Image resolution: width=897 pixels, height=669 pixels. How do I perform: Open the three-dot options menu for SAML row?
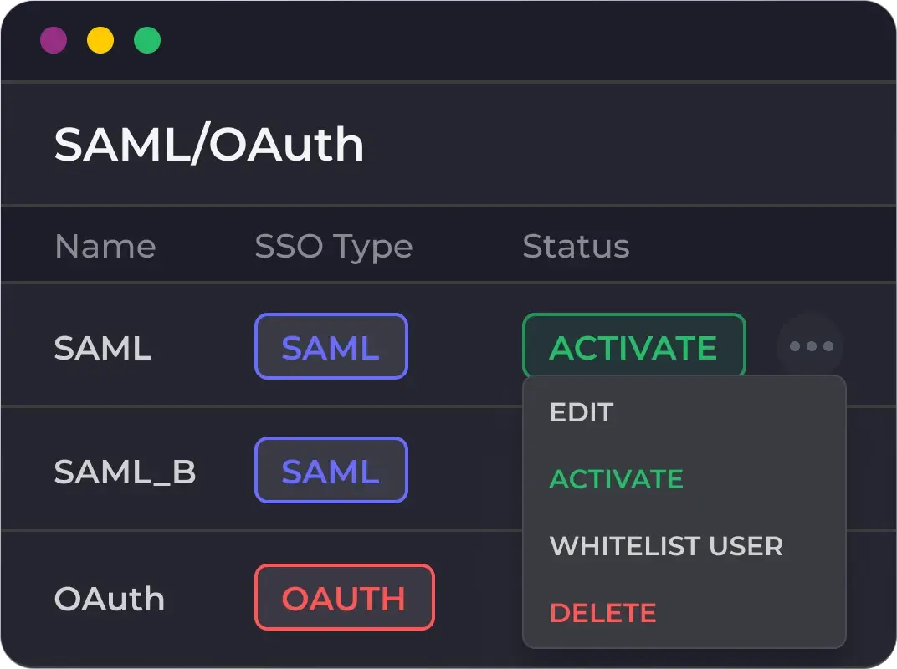coord(809,345)
